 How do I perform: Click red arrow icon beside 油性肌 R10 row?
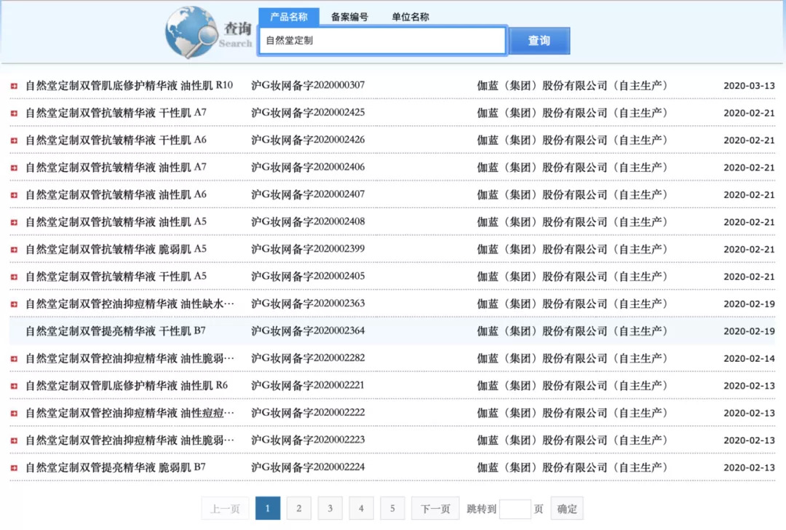pyautogui.click(x=14, y=86)
